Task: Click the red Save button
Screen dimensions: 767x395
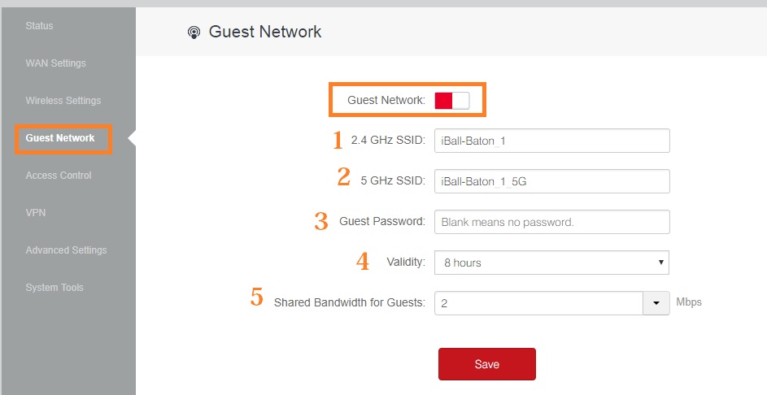Action: point(486,364)
